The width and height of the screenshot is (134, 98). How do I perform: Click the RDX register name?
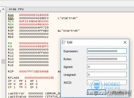point(11,24)
